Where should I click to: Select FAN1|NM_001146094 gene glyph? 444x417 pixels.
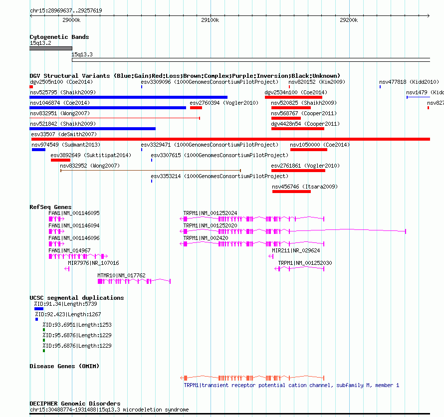[56, 231]
